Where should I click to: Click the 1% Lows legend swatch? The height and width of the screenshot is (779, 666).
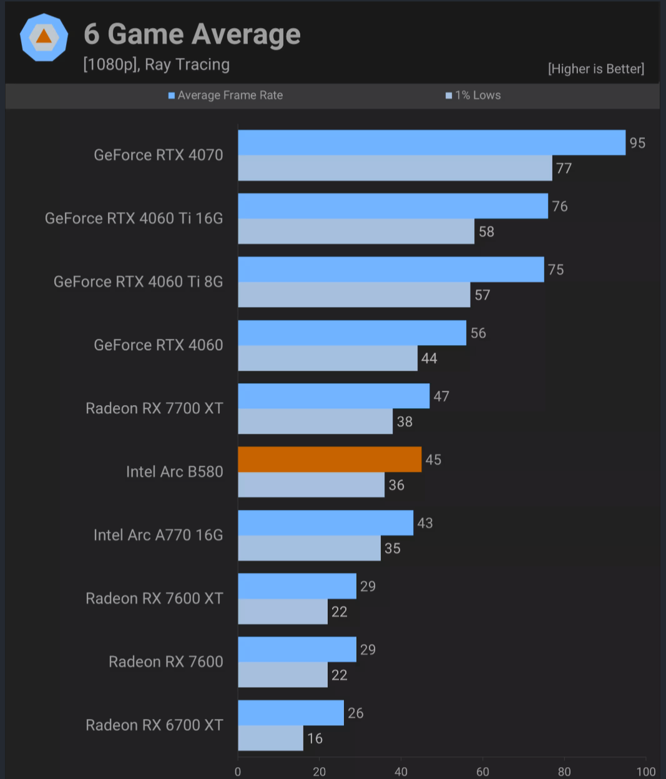[448, 96]
